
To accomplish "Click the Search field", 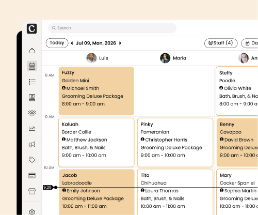I will [x=112, y=28].
